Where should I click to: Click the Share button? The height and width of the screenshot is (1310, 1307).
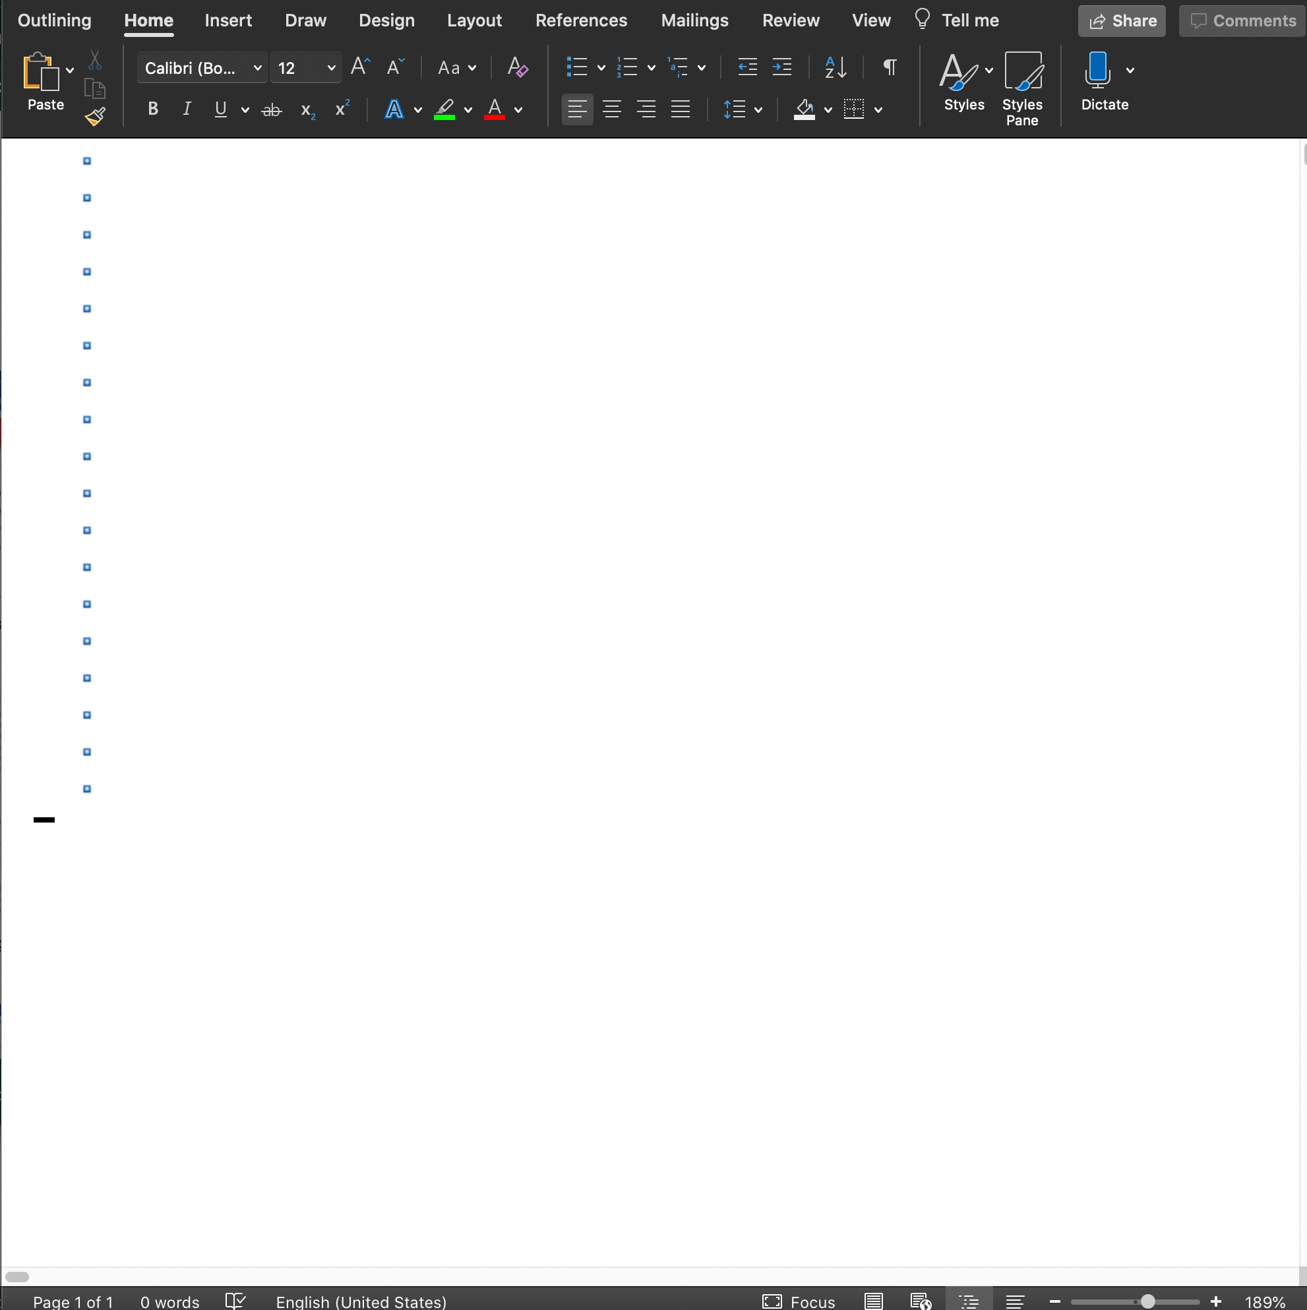click(1120, 20)
